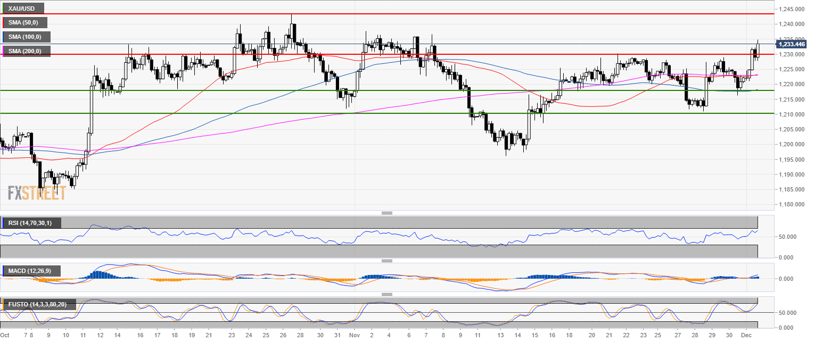Click the resize handle above RSI panel
This screenshot has height=342, width=815.
click(387, 213)
